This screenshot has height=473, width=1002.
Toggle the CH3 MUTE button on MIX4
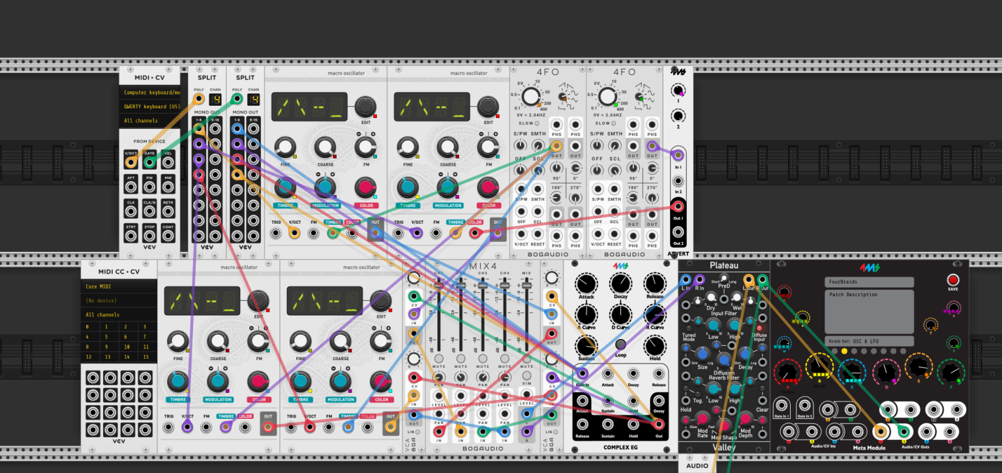click(x=483, y=359)
